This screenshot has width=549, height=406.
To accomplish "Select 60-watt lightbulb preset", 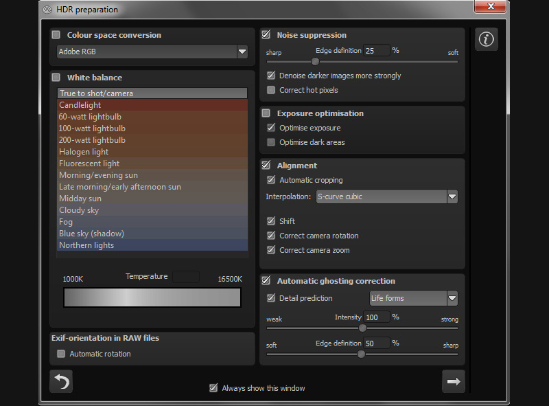I will tap(152, 117).
